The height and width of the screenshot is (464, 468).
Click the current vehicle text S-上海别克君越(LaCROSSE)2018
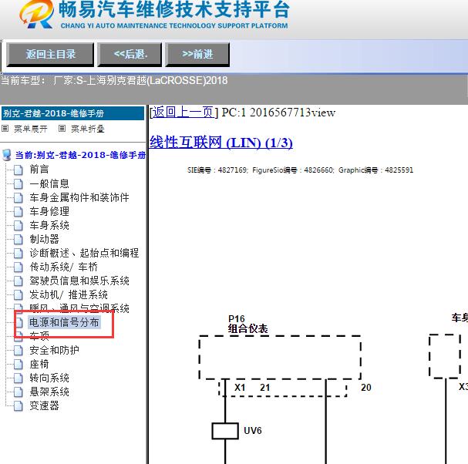(152, 81)
